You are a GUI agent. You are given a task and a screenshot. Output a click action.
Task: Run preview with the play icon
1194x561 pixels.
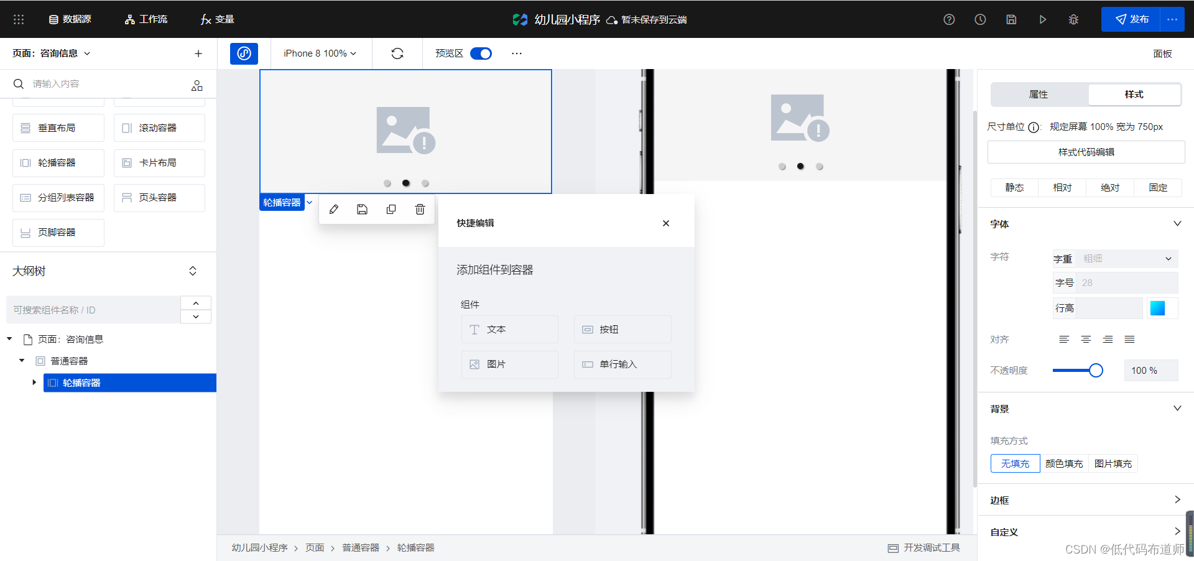coord(1042,19)
